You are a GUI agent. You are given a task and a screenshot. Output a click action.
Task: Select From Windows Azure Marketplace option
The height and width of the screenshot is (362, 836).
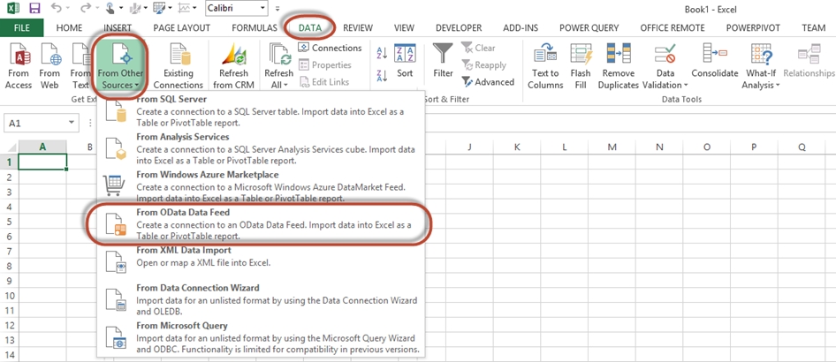pos(261,186)
